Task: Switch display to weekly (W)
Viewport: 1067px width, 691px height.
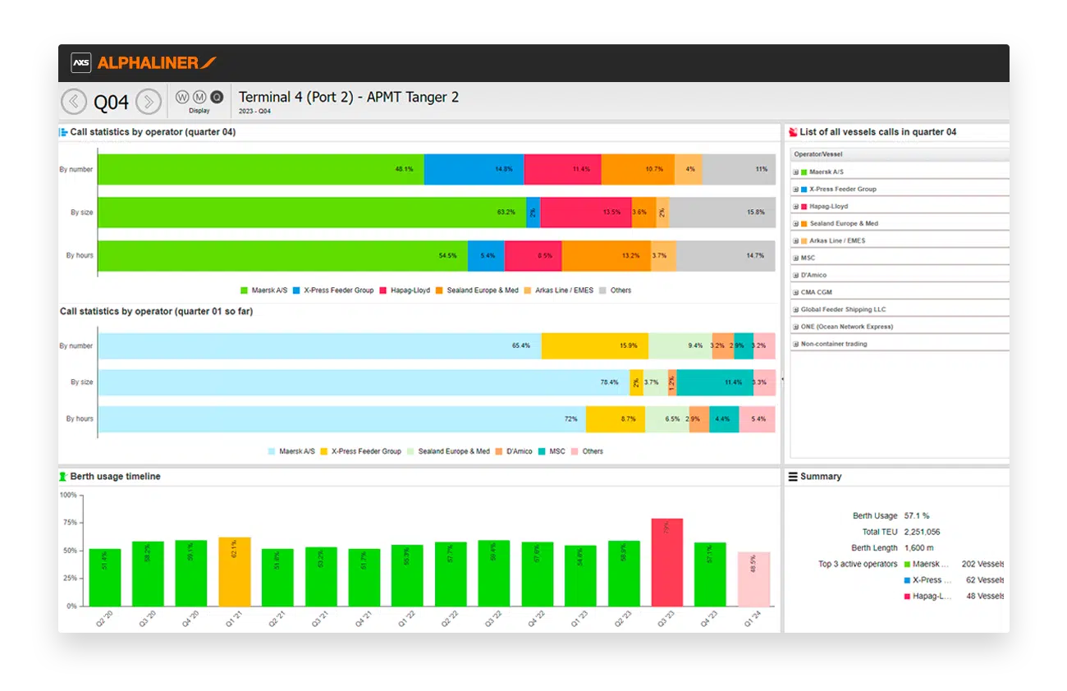Action: [182, 97]
